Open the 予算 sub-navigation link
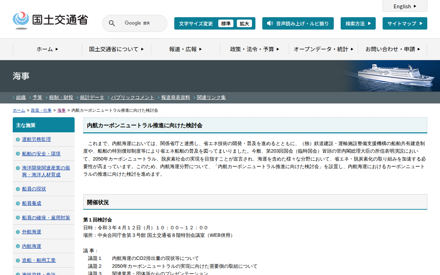This screenshot has width=440, height=275. click(x=37, y=97)
